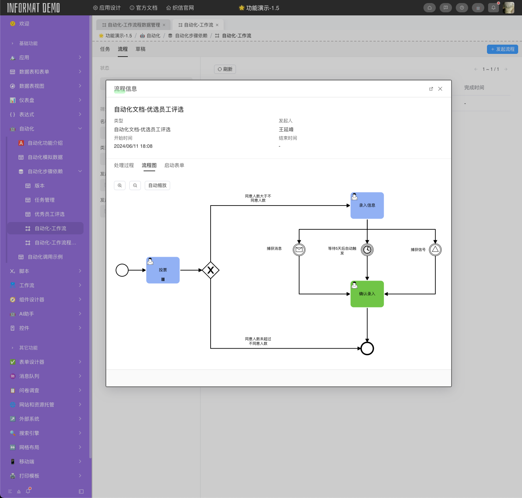Switch to the 启动表单 tab
522x498 pixels.
click(x=174, y=165)
